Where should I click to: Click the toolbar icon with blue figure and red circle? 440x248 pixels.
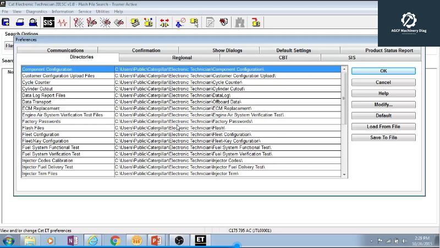point(180,22)
